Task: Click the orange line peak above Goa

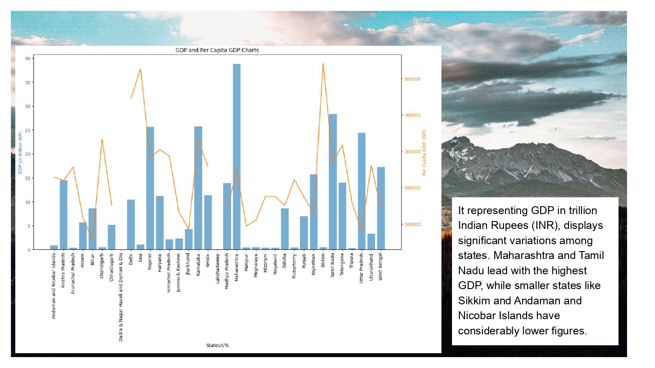Action: coord(141,69)
